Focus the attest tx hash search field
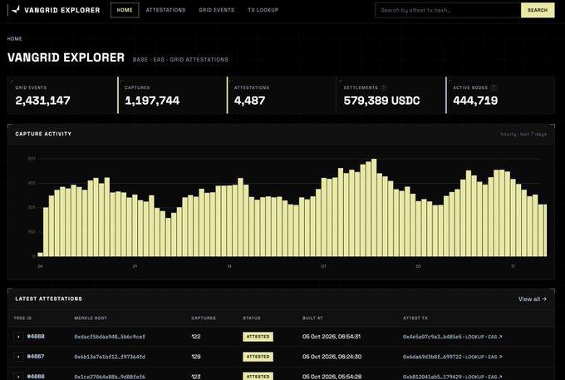The image size is (565, 380). tap(448, 10)
